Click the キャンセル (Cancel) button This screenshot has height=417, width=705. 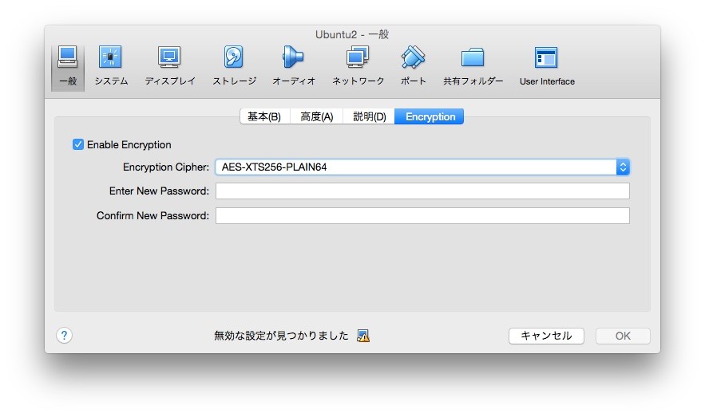click(x=546, y=336)
